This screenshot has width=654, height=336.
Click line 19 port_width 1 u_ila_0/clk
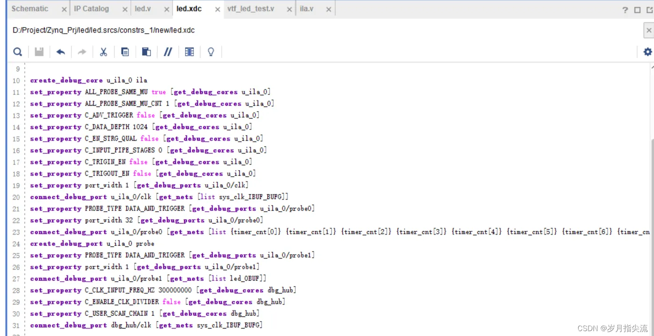[139, 186]
